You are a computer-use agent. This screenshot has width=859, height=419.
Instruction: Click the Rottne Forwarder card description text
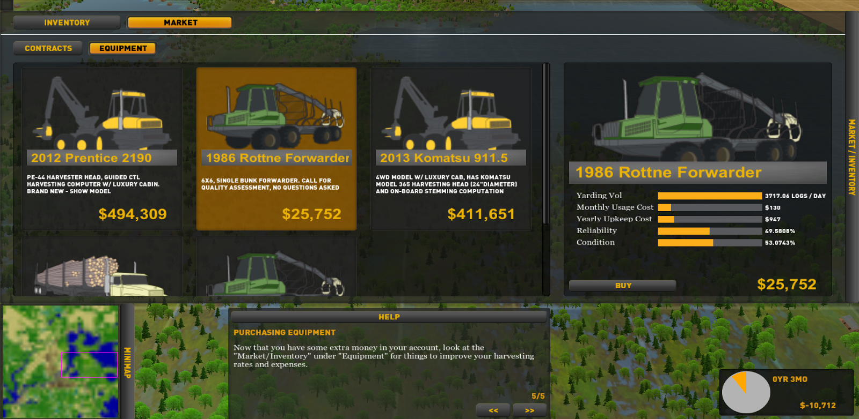pyautogui.click(x=270, y=184)
